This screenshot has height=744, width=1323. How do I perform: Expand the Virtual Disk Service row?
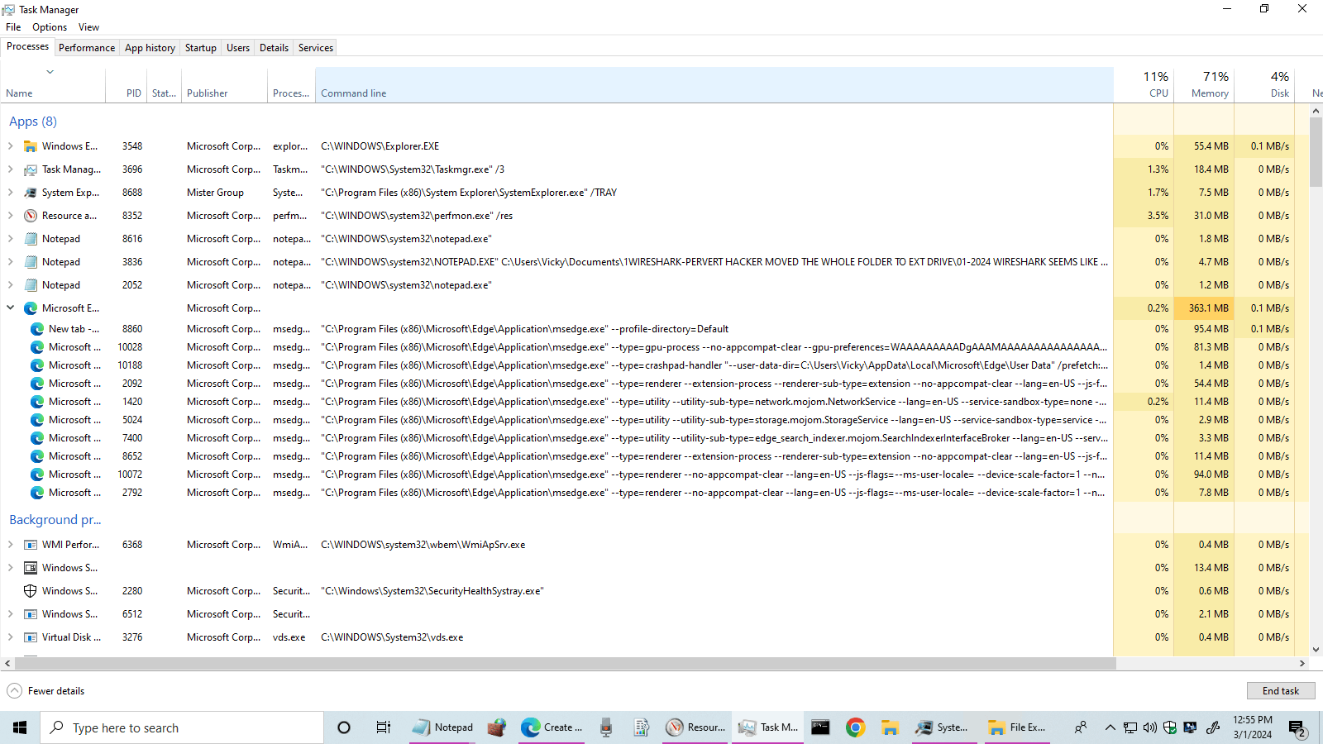coord(10,637)
